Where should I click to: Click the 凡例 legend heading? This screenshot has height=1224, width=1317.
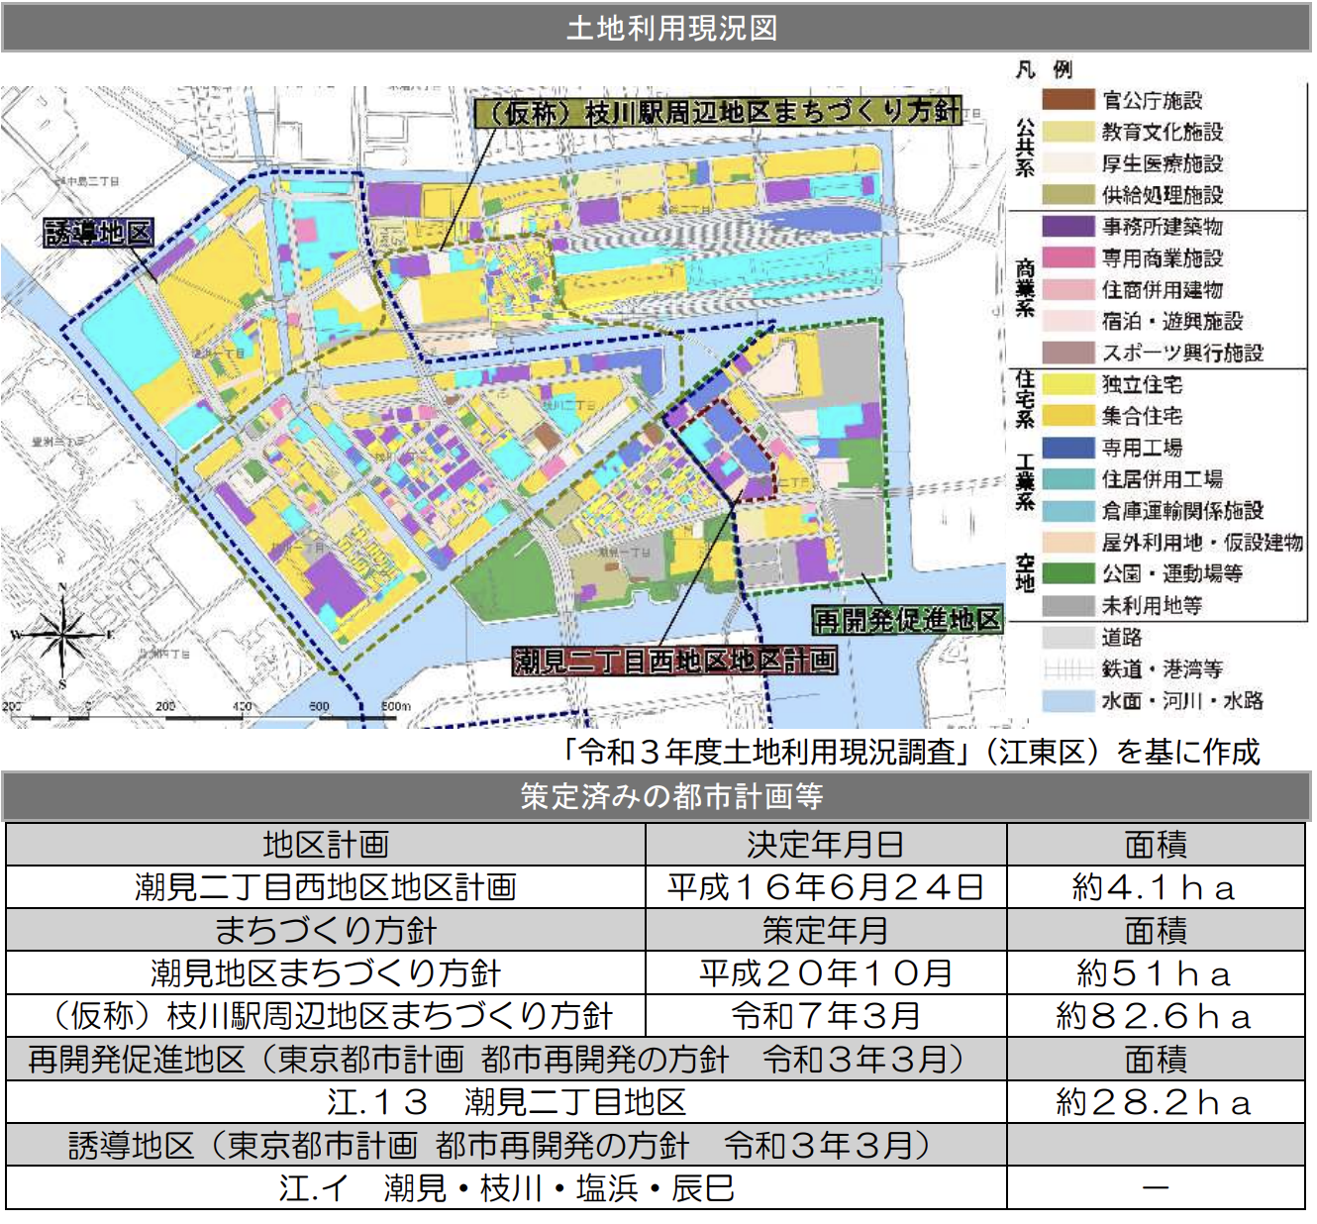(1046, 69)
